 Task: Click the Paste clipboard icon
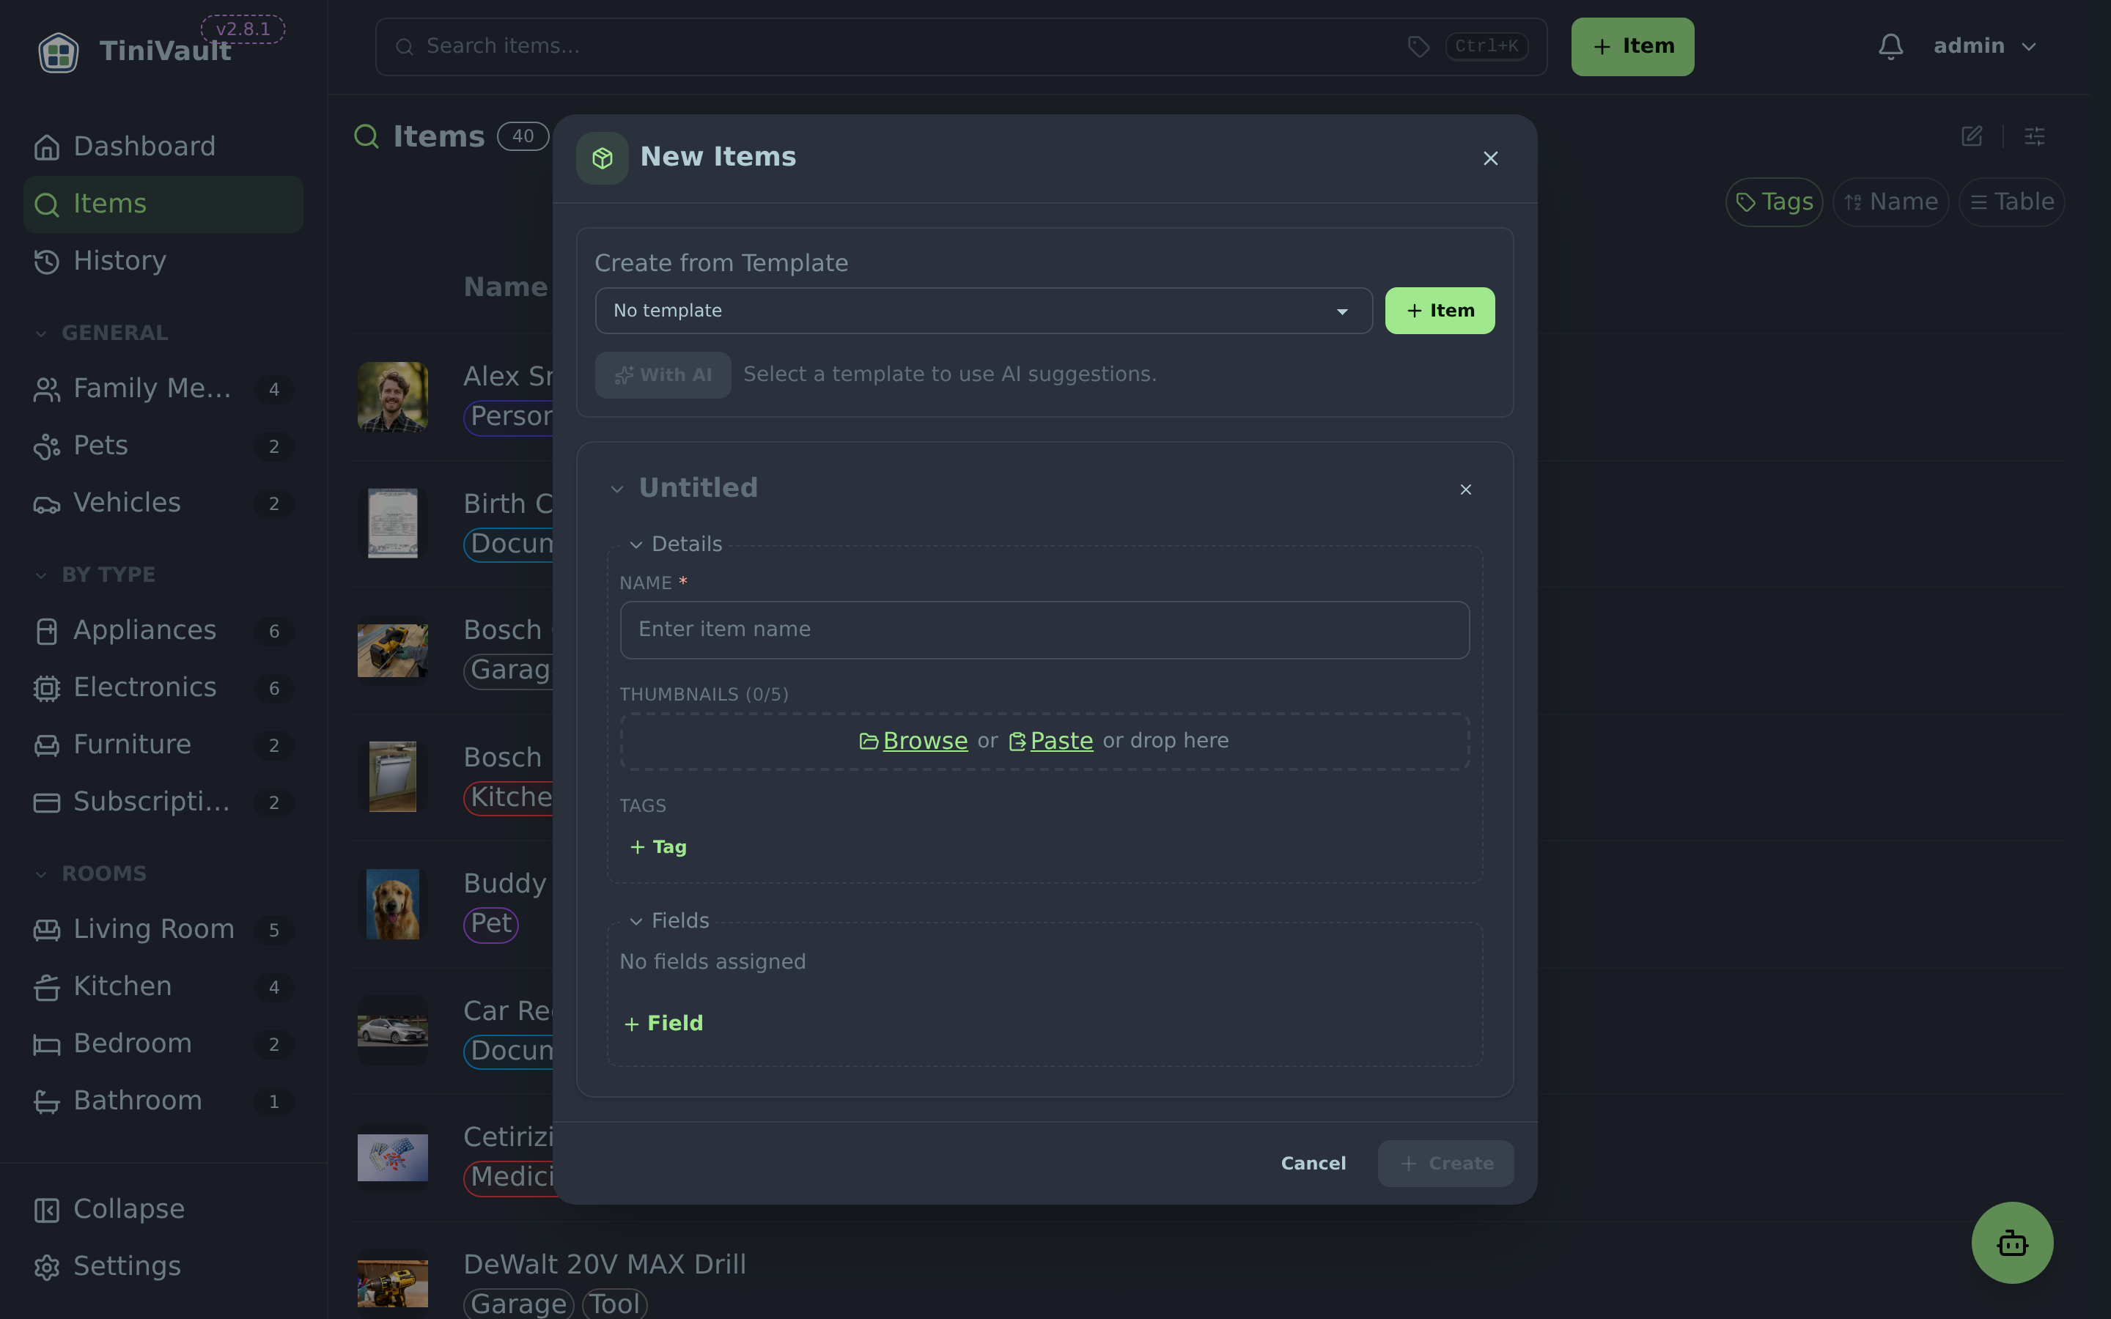point(1017,741)
